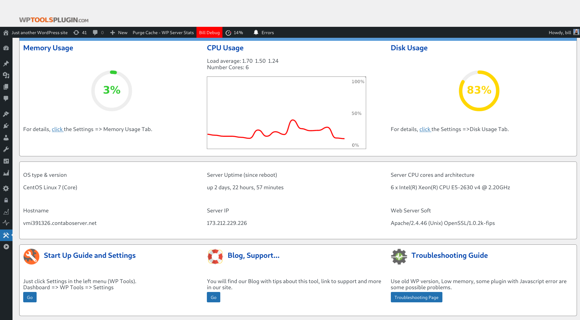Open the padlock security sidebar icon

point(6,200)
